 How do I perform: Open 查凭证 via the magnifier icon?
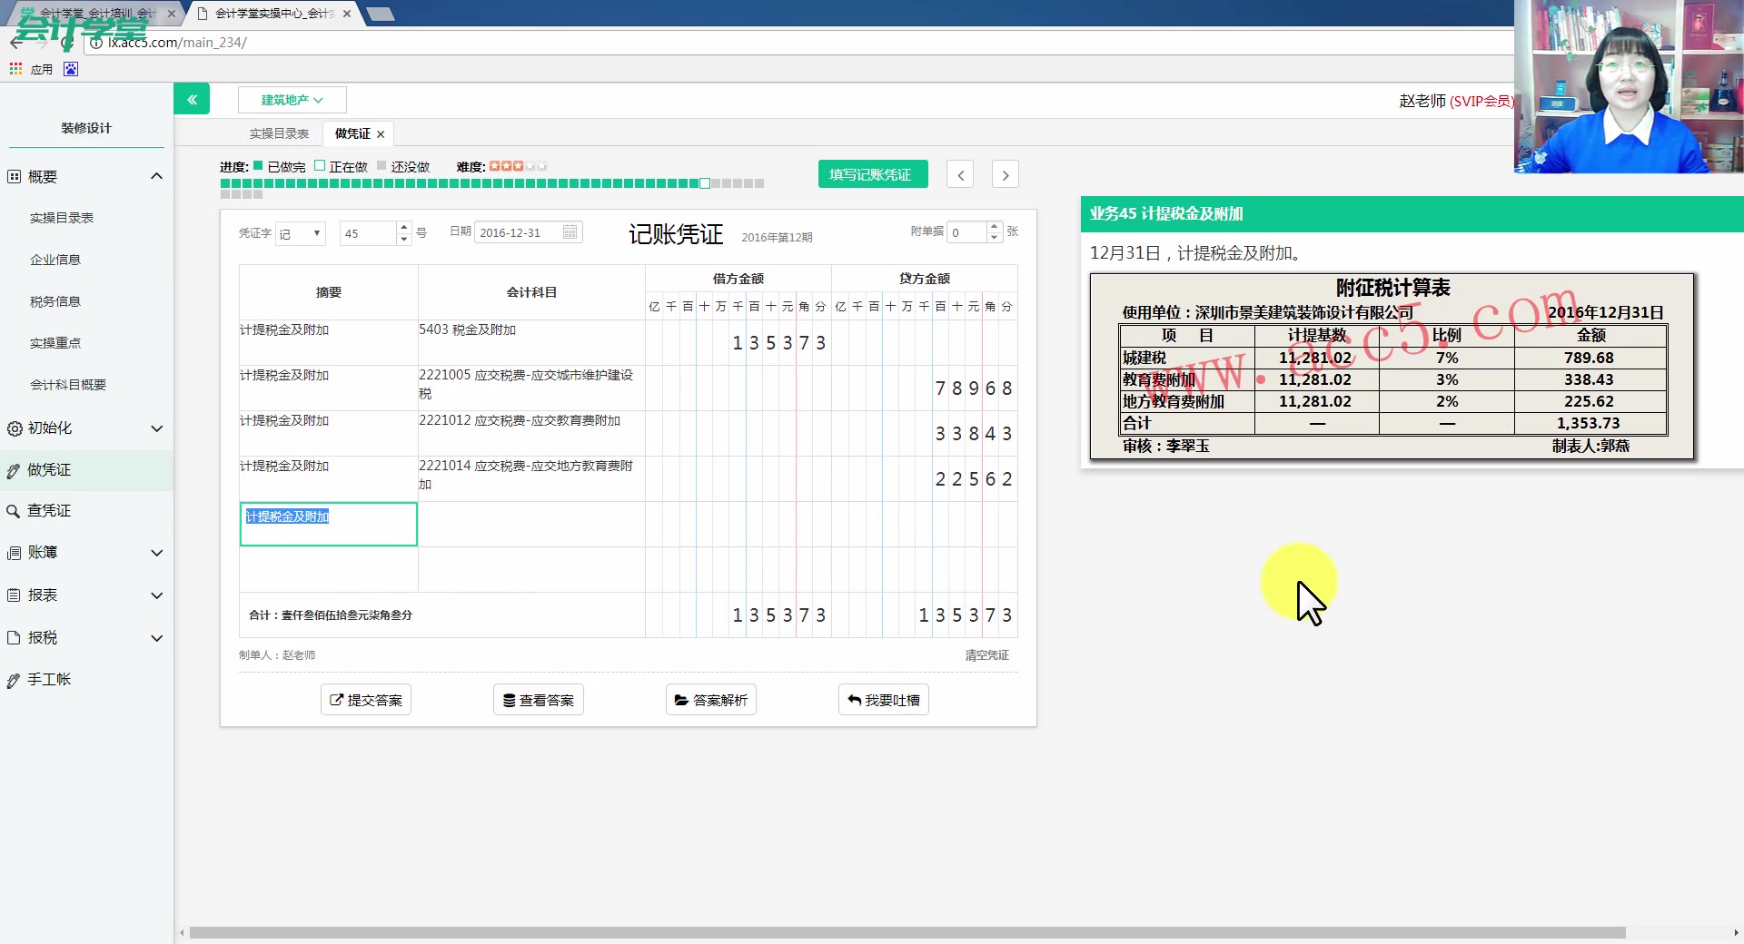click(13, 510)
